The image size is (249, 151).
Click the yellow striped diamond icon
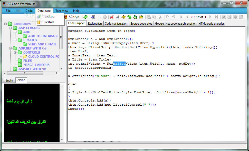pos(123,17)
